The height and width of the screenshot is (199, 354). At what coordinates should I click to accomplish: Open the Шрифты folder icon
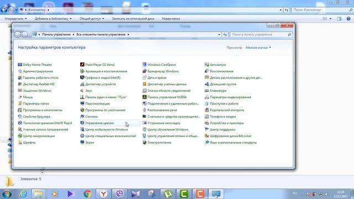[20, 143]
